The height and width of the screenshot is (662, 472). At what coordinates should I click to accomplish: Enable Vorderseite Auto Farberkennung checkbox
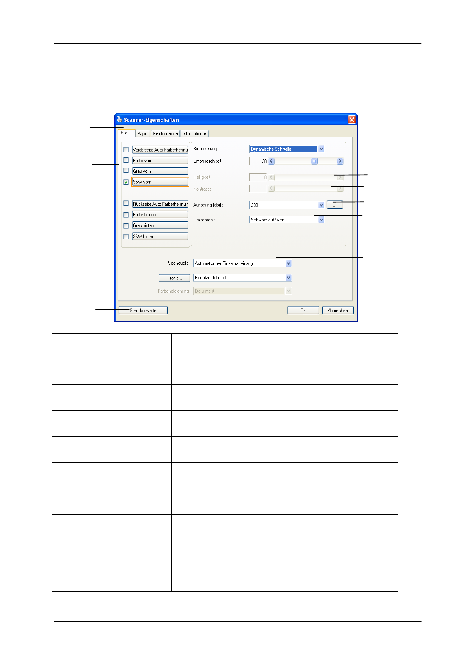click(x=126, y=150)
